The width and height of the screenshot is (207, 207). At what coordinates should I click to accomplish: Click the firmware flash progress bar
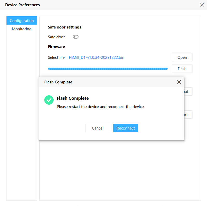(108, 69)
